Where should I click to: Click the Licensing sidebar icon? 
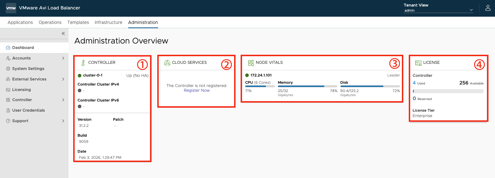[8, 90]
